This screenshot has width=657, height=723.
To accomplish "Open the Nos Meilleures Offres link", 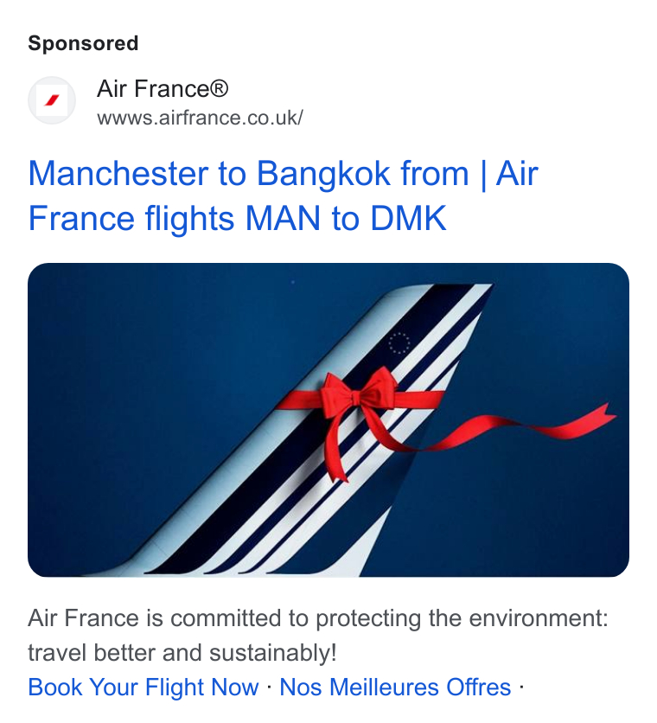I will [395, 688].
